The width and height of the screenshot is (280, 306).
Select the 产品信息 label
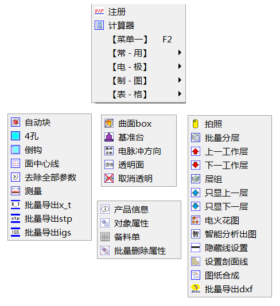(131, 209)
